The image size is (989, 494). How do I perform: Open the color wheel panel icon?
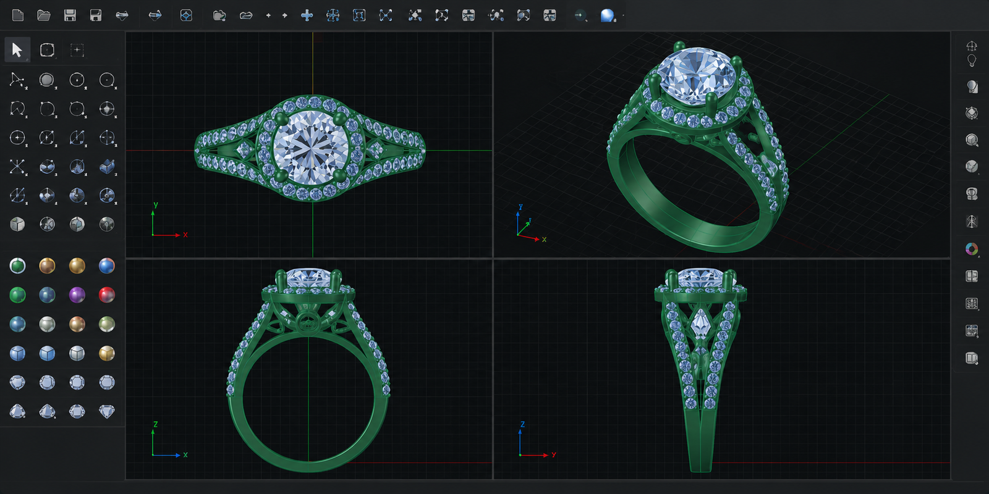pos(972,249)
